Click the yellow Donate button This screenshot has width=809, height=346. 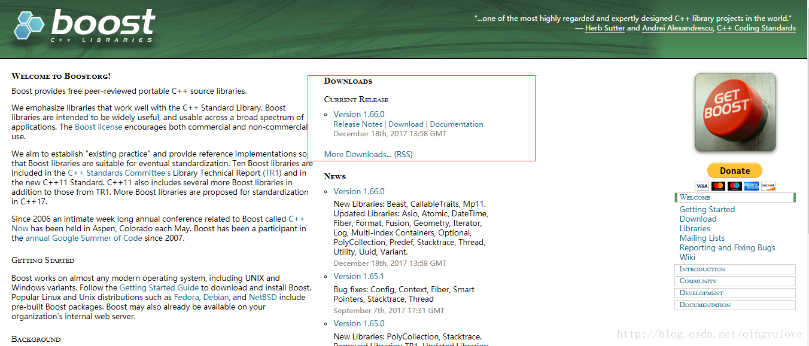[x=735, y=170]
